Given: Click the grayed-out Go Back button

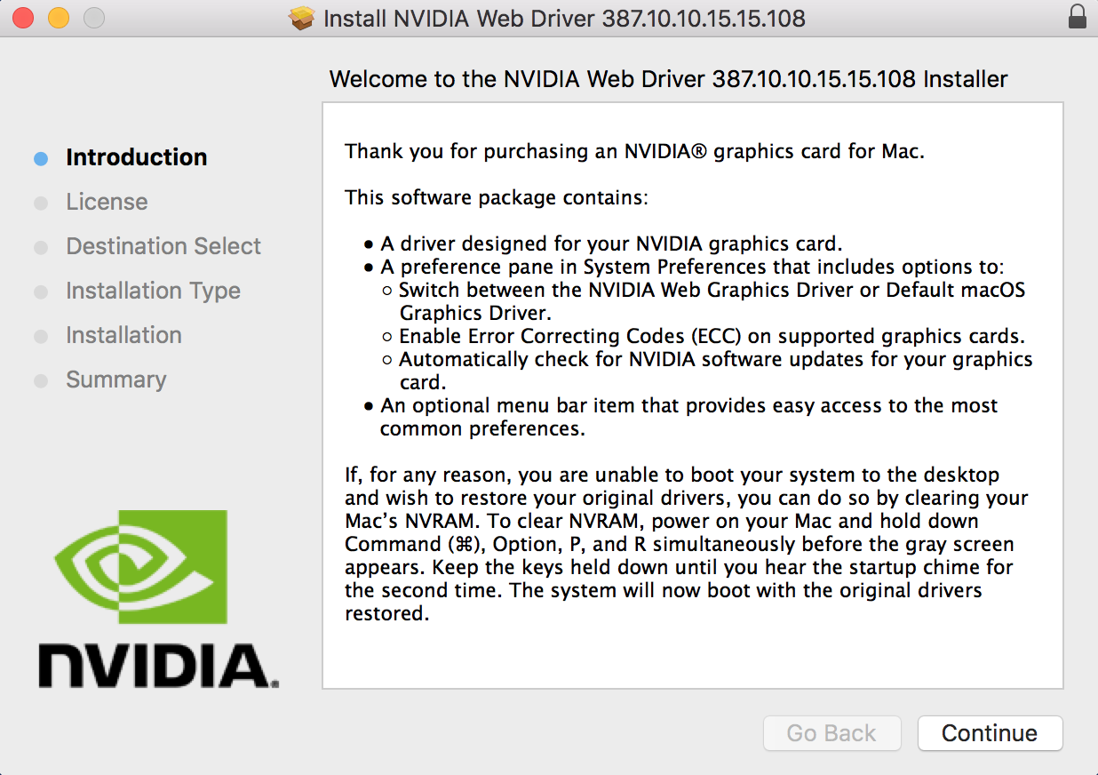Looking at the screenshot, I should [x=831, y=733].
